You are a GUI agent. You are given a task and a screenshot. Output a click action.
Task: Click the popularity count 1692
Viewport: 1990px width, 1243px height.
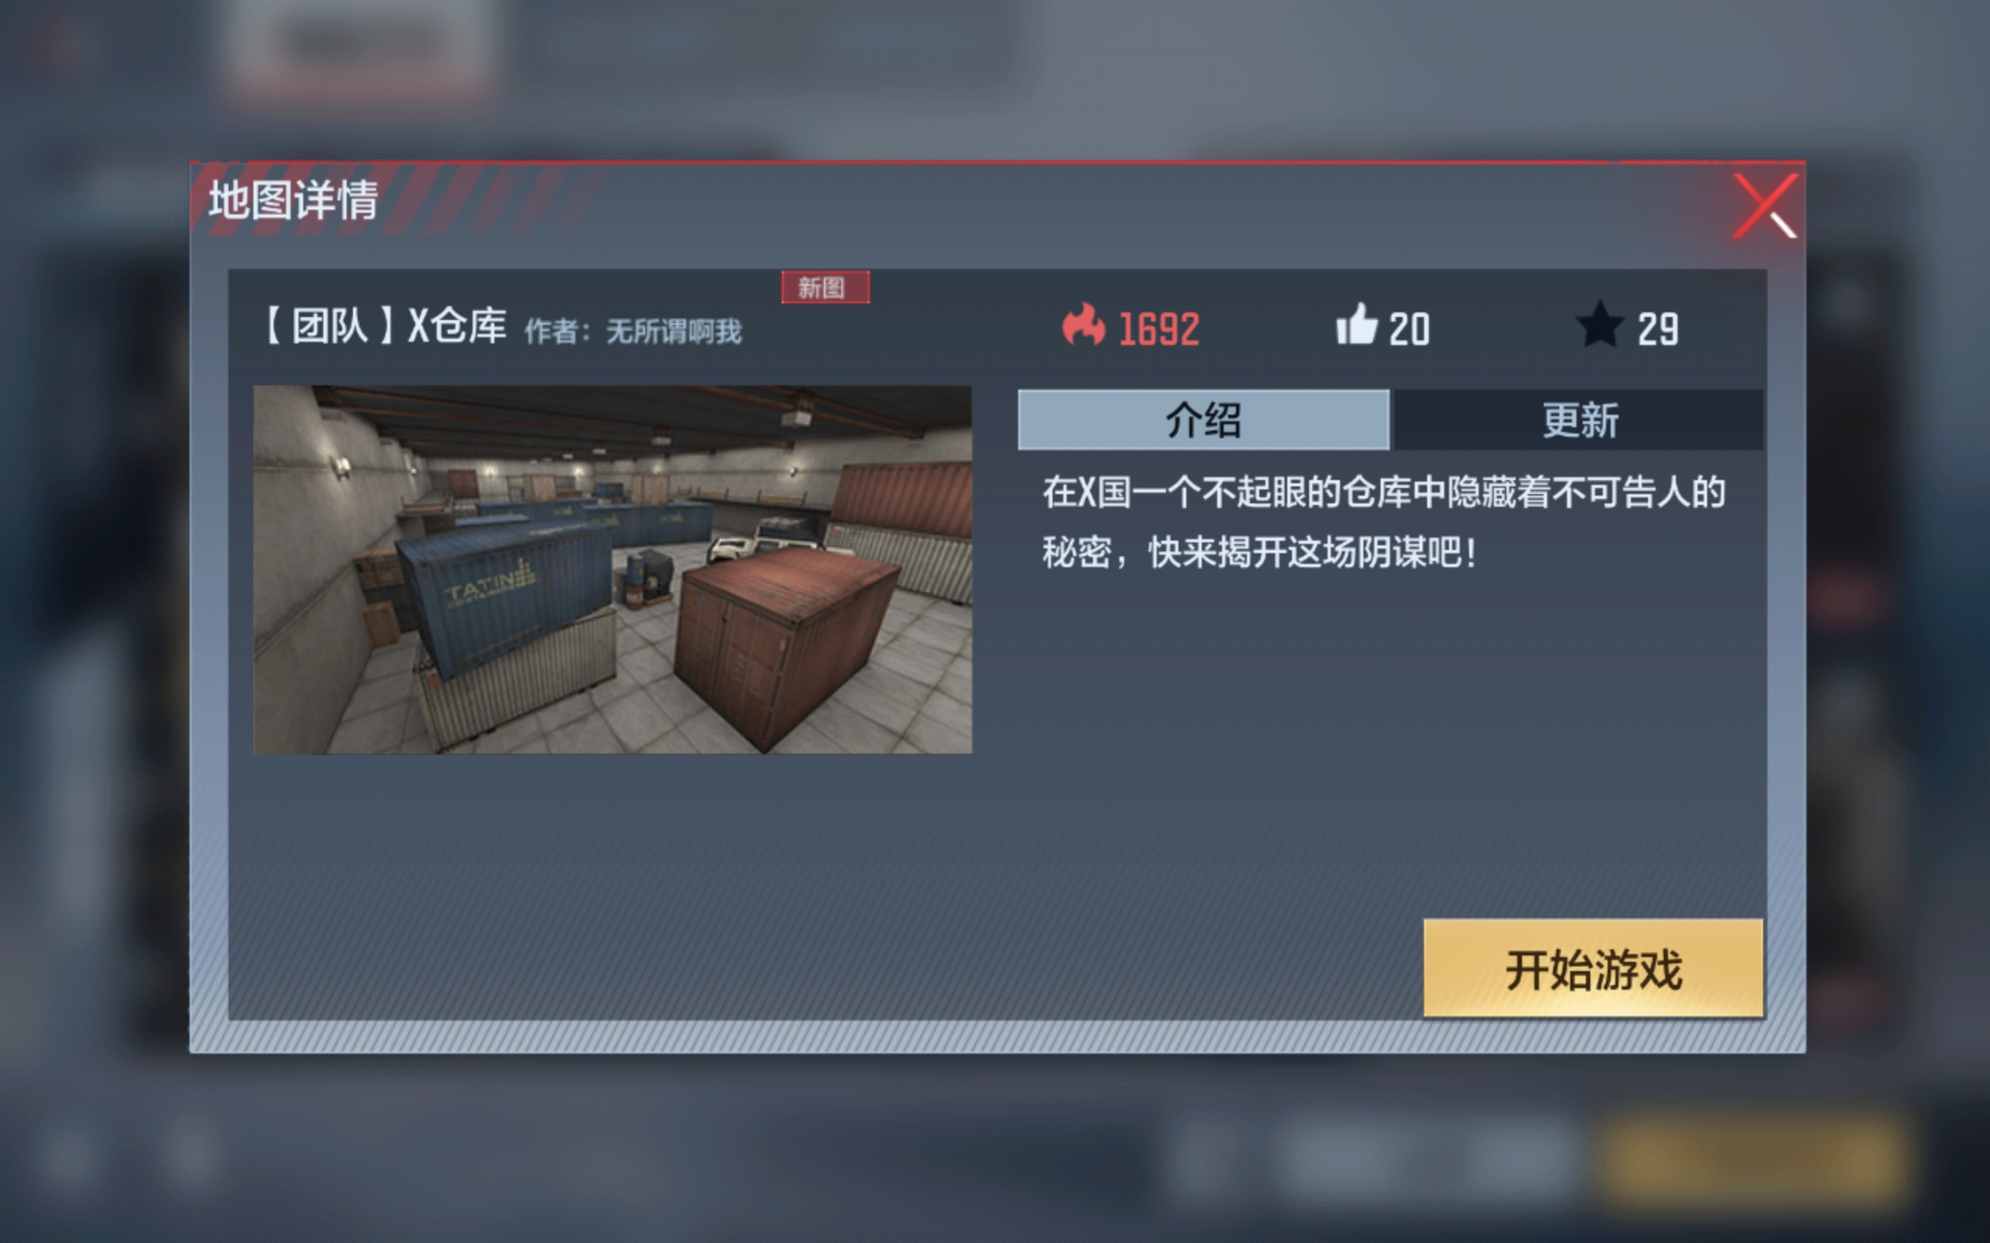pos(1159,329)
